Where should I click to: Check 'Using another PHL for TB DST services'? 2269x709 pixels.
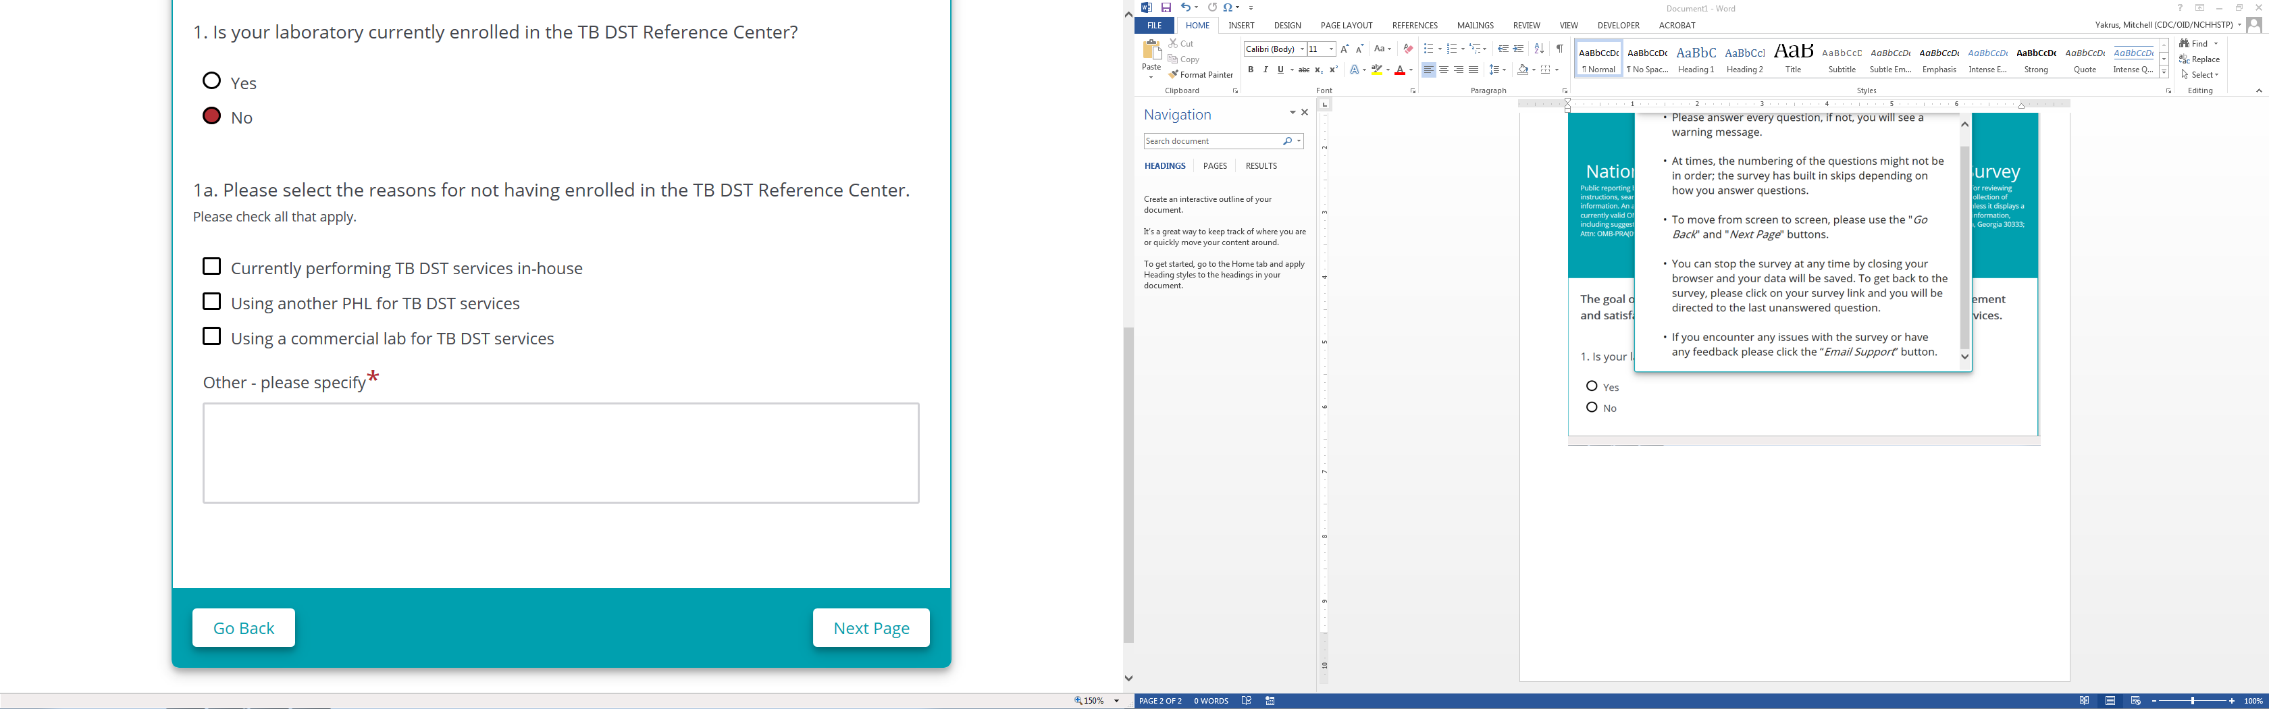click(x=211, y=301)
